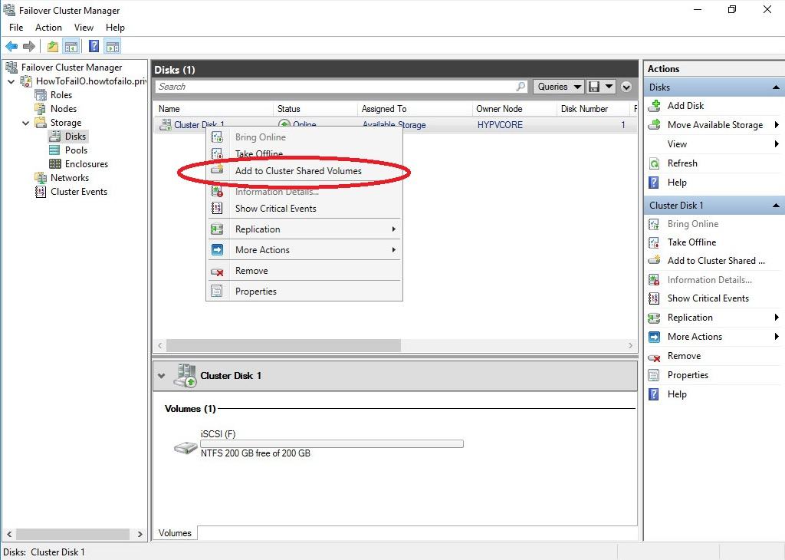Click the search magnifier icon
785x560 pixels.
(x=521, y=87)
